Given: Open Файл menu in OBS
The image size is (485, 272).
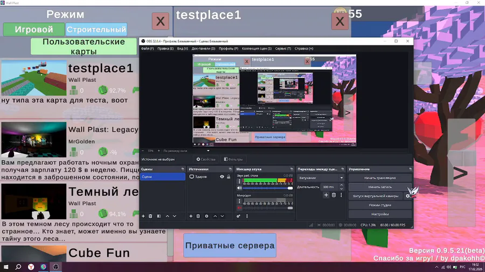Looking at the screenshot, I should click(x=147, y=48).
